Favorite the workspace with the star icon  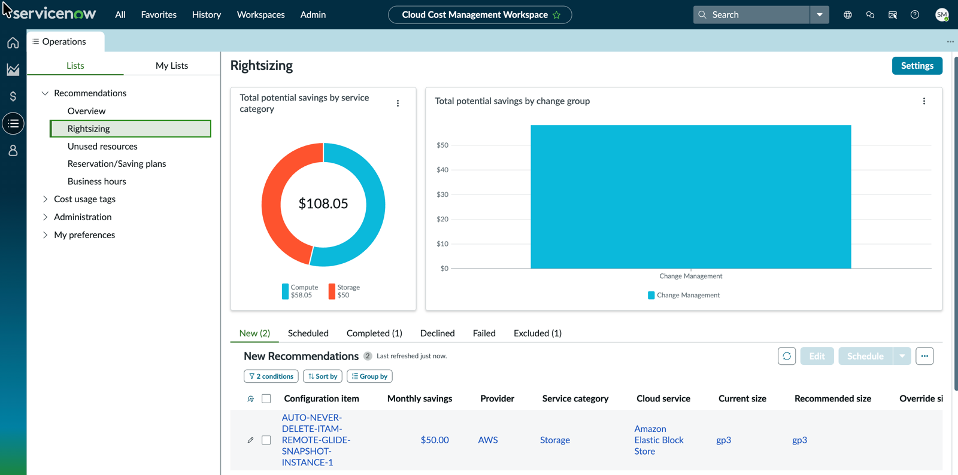(557, 15)
